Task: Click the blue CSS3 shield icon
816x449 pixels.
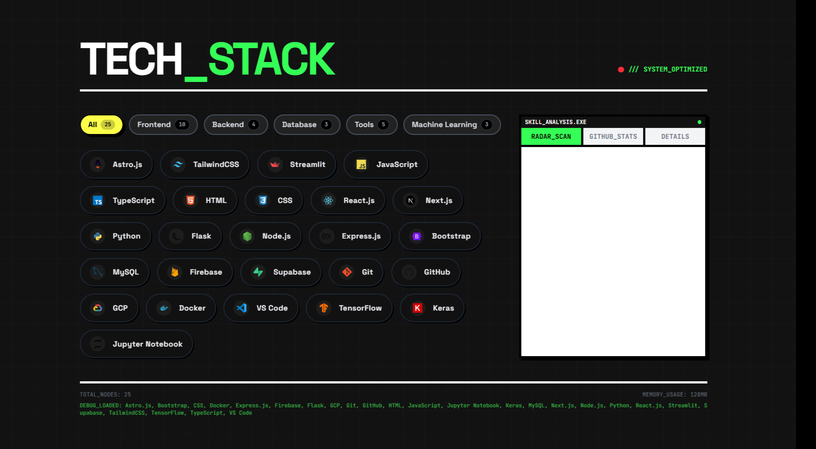Action: [x=263, y=200]
